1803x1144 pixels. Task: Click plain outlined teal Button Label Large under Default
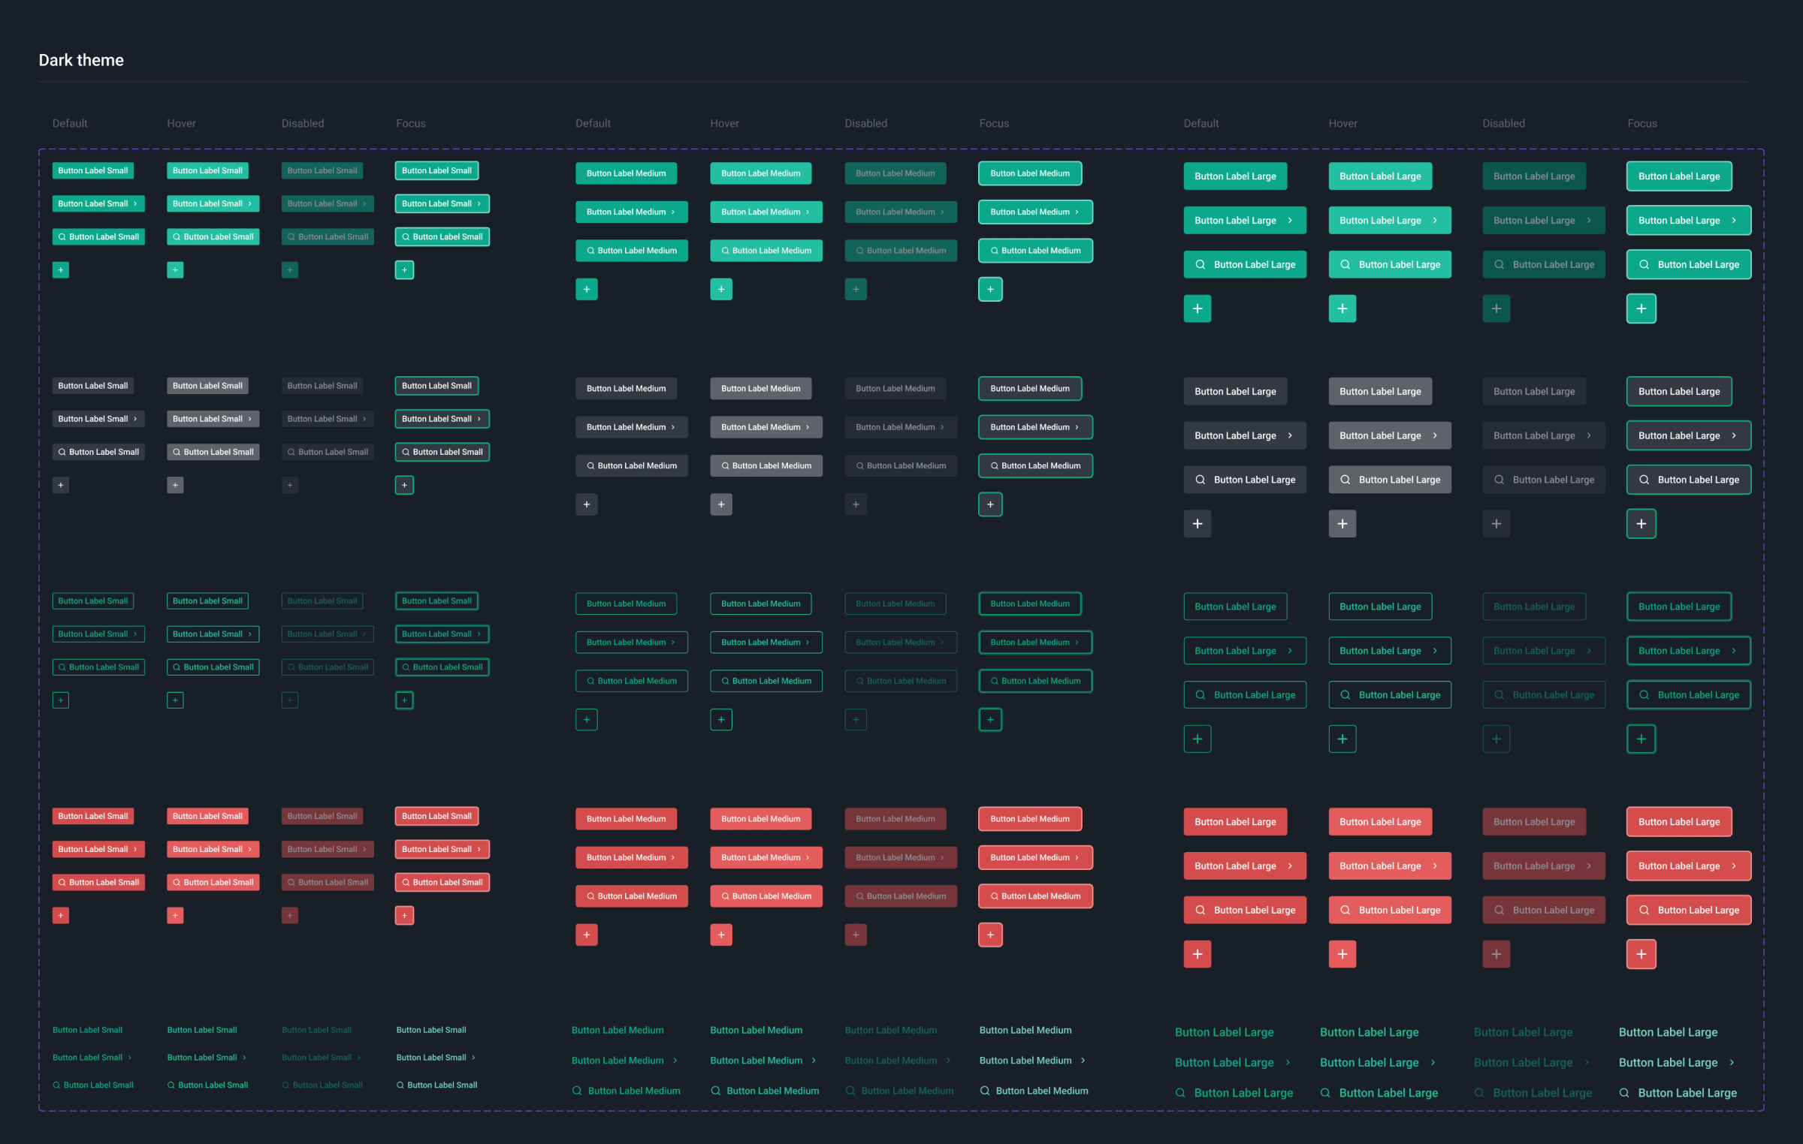click(1235, 607)
